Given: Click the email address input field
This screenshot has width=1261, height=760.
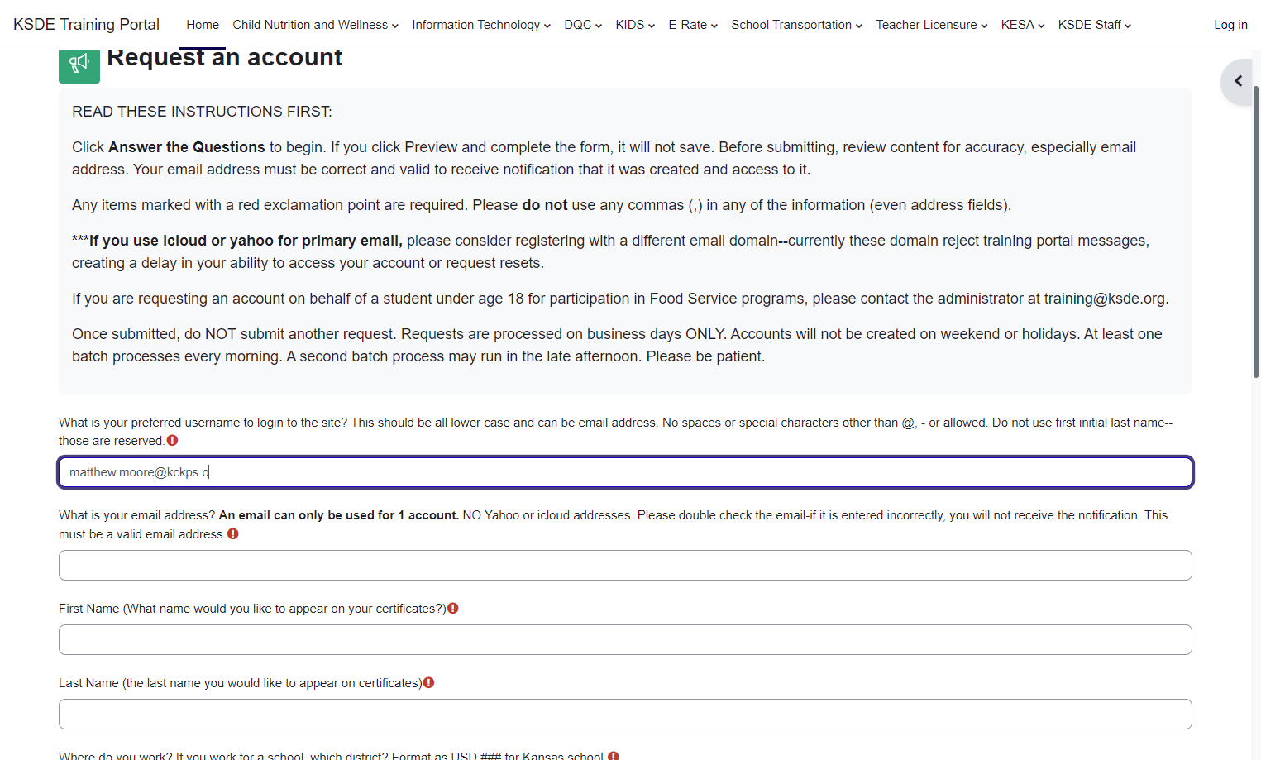Looking at the screenshot, I should [625, 566].
